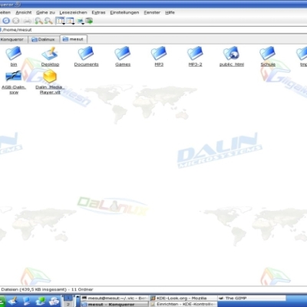Open the Gehe zu menu
This screenshot has width=307, height=307.
click(x=45, y=12)
